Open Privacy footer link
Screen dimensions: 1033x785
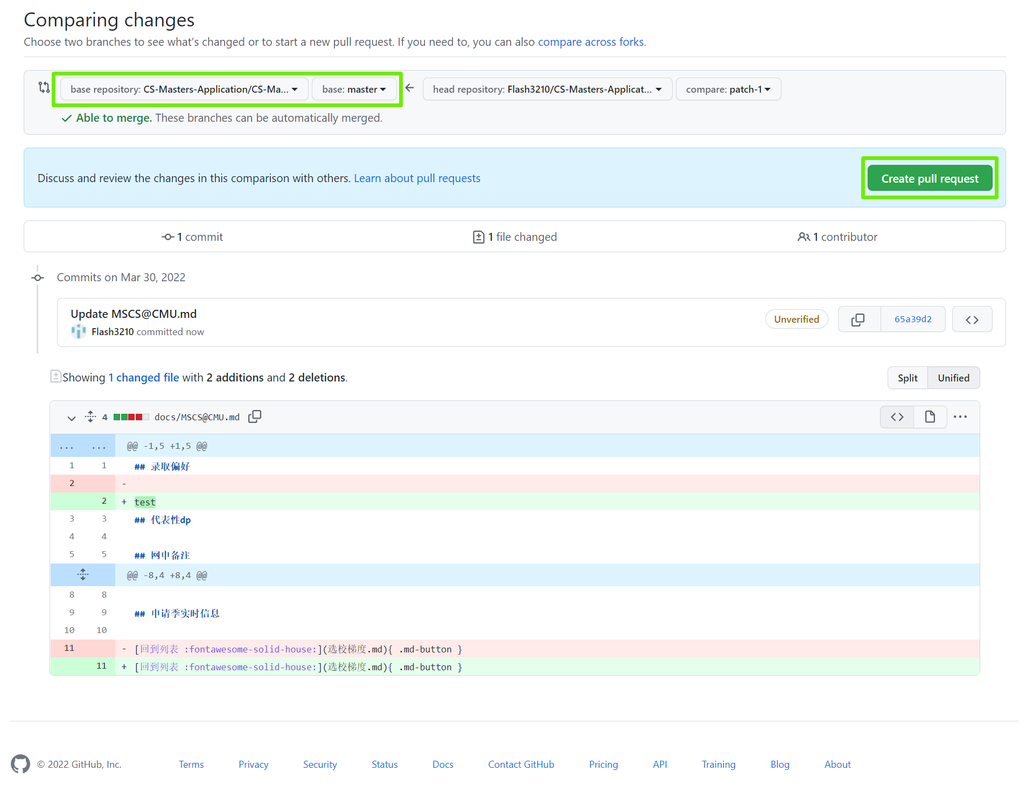pos(254,765)
